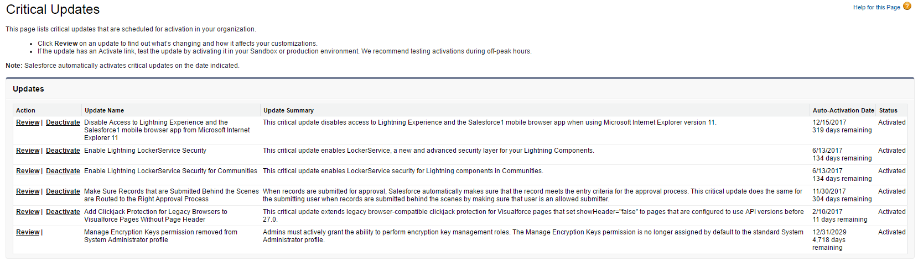The image size is (918, 273).
Task: Deactivate LockerService Security for Communities update
Action: coord(63,171)
